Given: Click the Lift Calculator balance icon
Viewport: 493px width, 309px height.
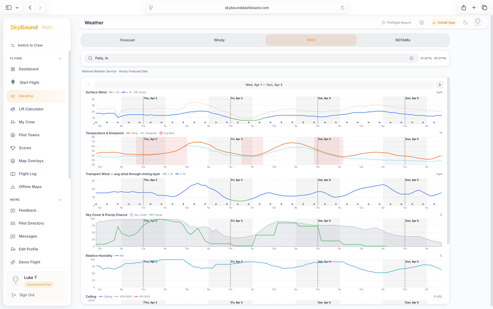Looking at the screenshot, I should click(13, 109).
